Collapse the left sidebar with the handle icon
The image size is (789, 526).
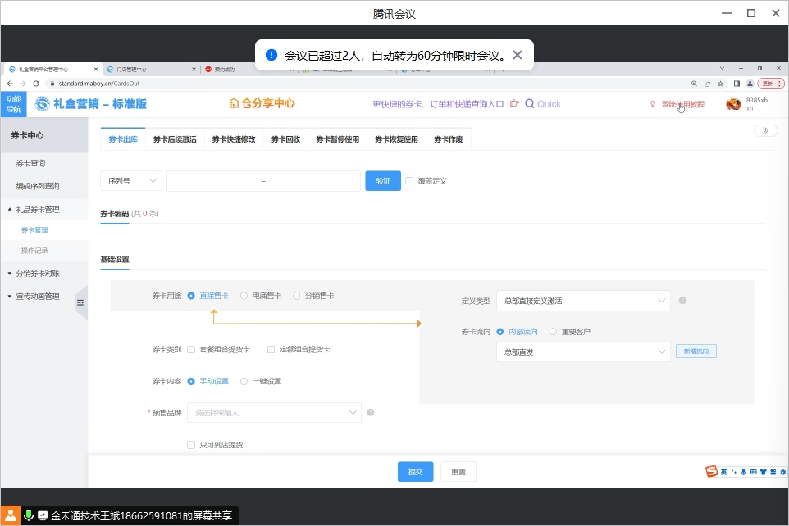click(x=80, y=302)
